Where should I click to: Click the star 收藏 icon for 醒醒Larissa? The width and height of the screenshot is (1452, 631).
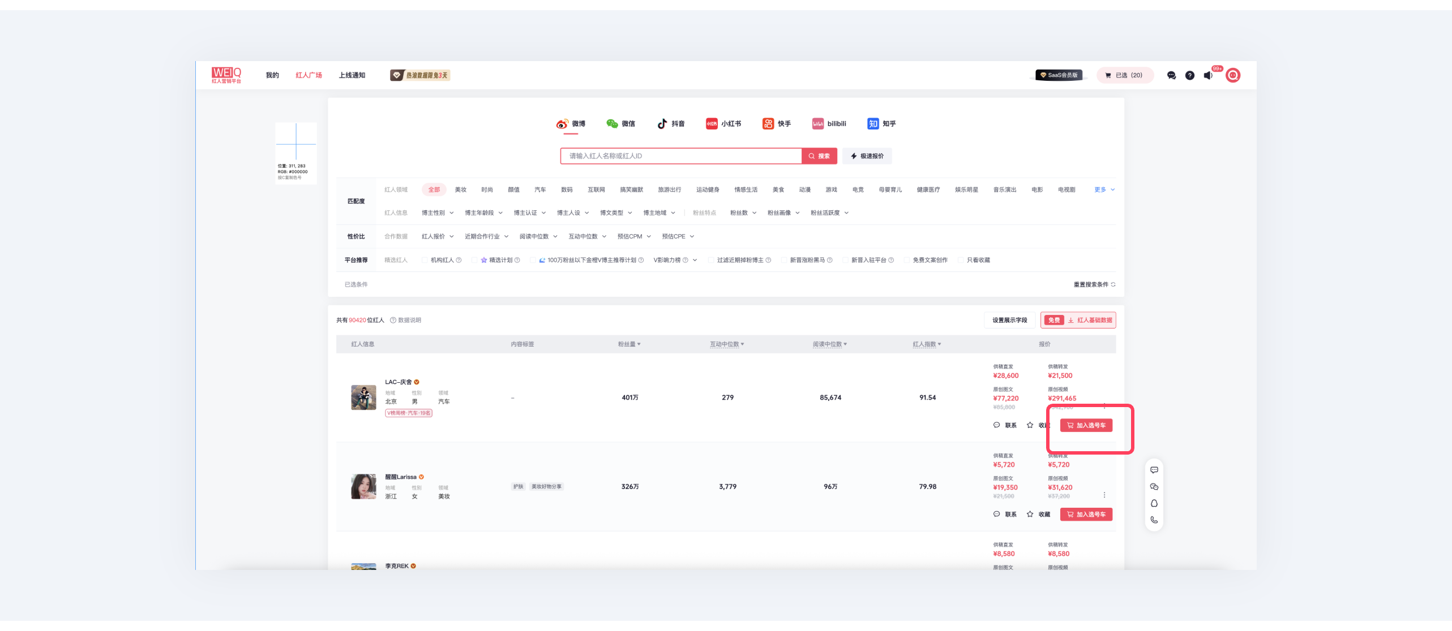[1030, 514]
